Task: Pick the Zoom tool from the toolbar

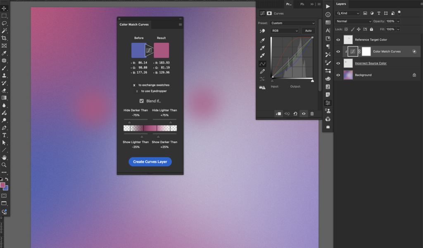Action: point(4,165)
